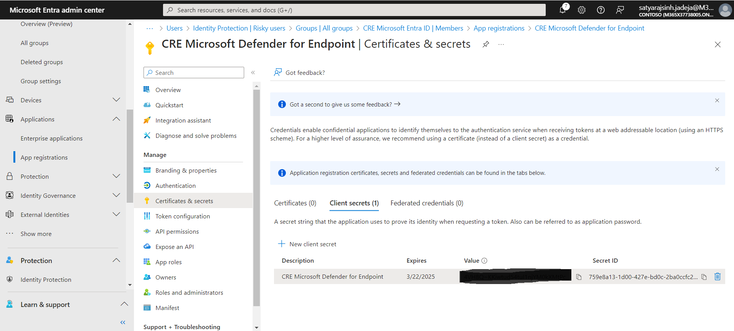The height and width of the screenshot is (331, 734).
Task: Click the Got feedback? button
Action: click(x=299, y=73)
